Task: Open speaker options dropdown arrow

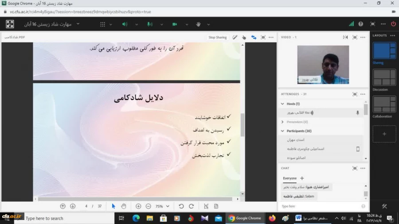Action: click(137, 25)
